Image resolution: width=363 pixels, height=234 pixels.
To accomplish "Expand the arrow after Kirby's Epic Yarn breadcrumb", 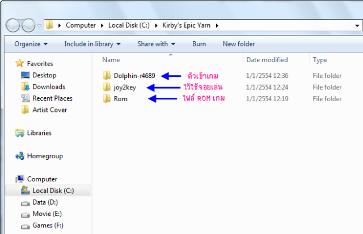I will click(217, 25).
